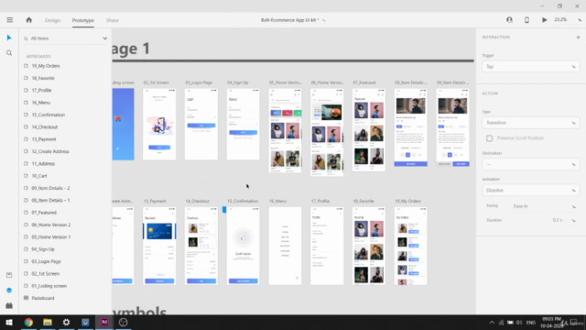Click the artboard icon beside 10_Cart
This screenshot has height=330, width=586.
click(x=26, y=176)
